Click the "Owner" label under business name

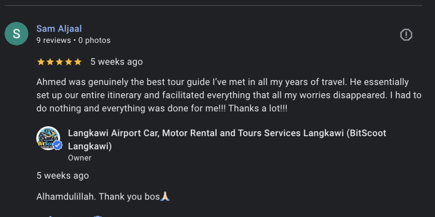[x=79, y=158]
